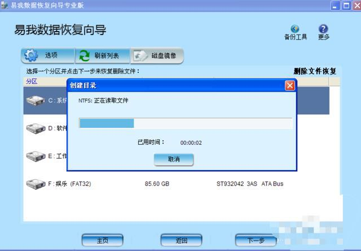361x251 pixels.
Task: Click the 备份工具 globe icon
Action: [x=294, y=29]
